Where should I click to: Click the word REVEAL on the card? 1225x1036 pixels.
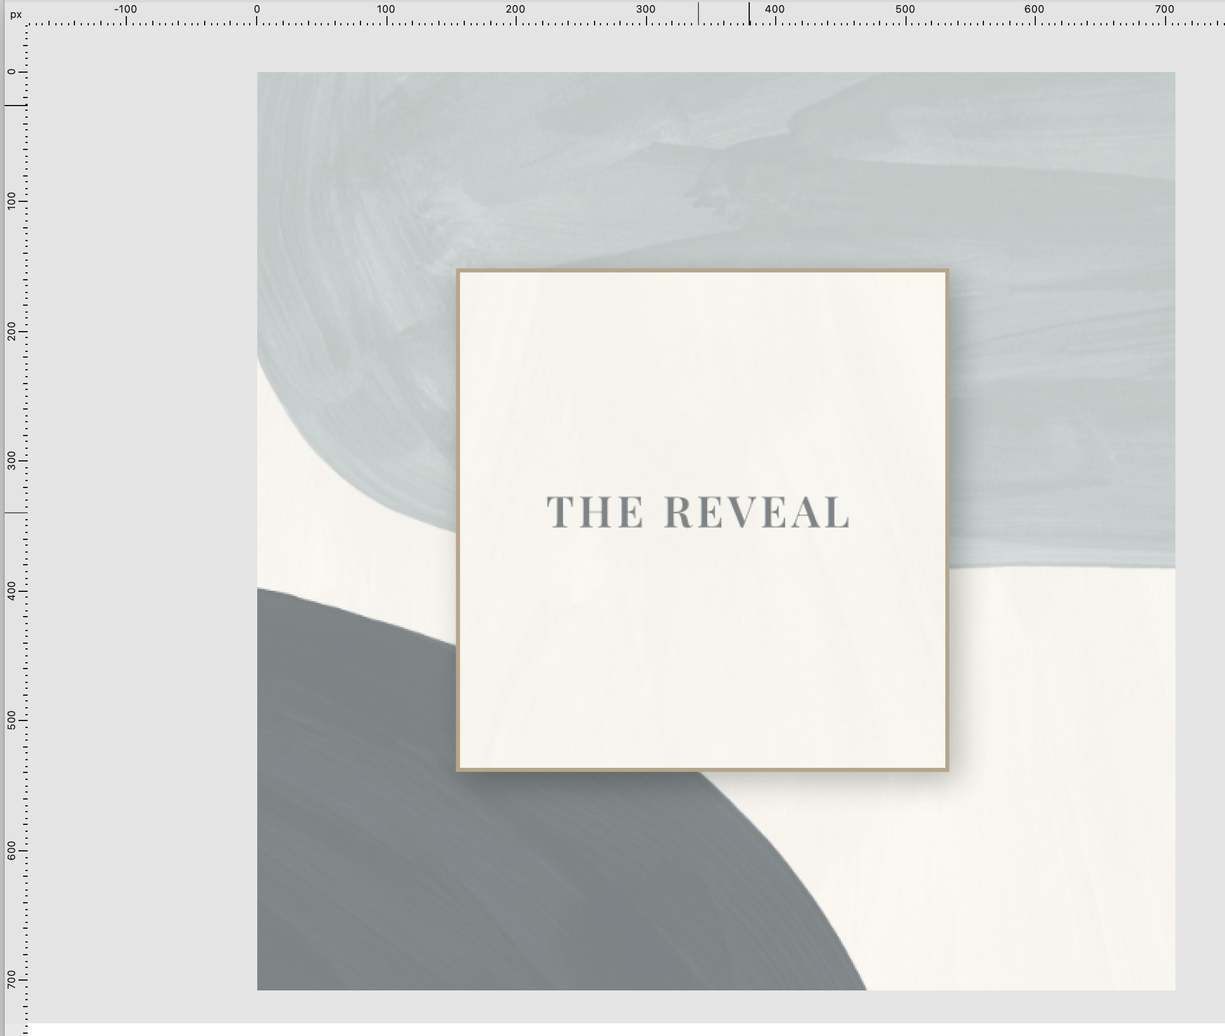point(756,512)
